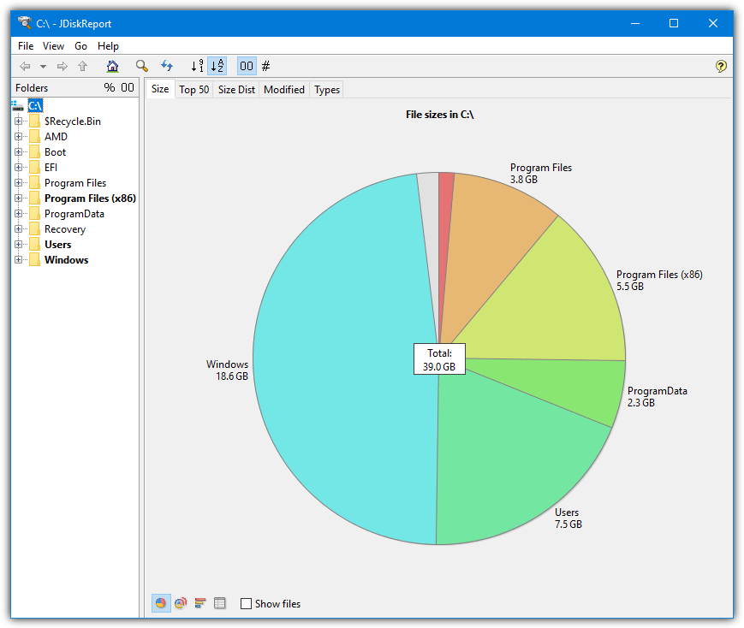This screenshot has height=628, width=744.
Task: Toggle the # file count button
Action: 266,66
